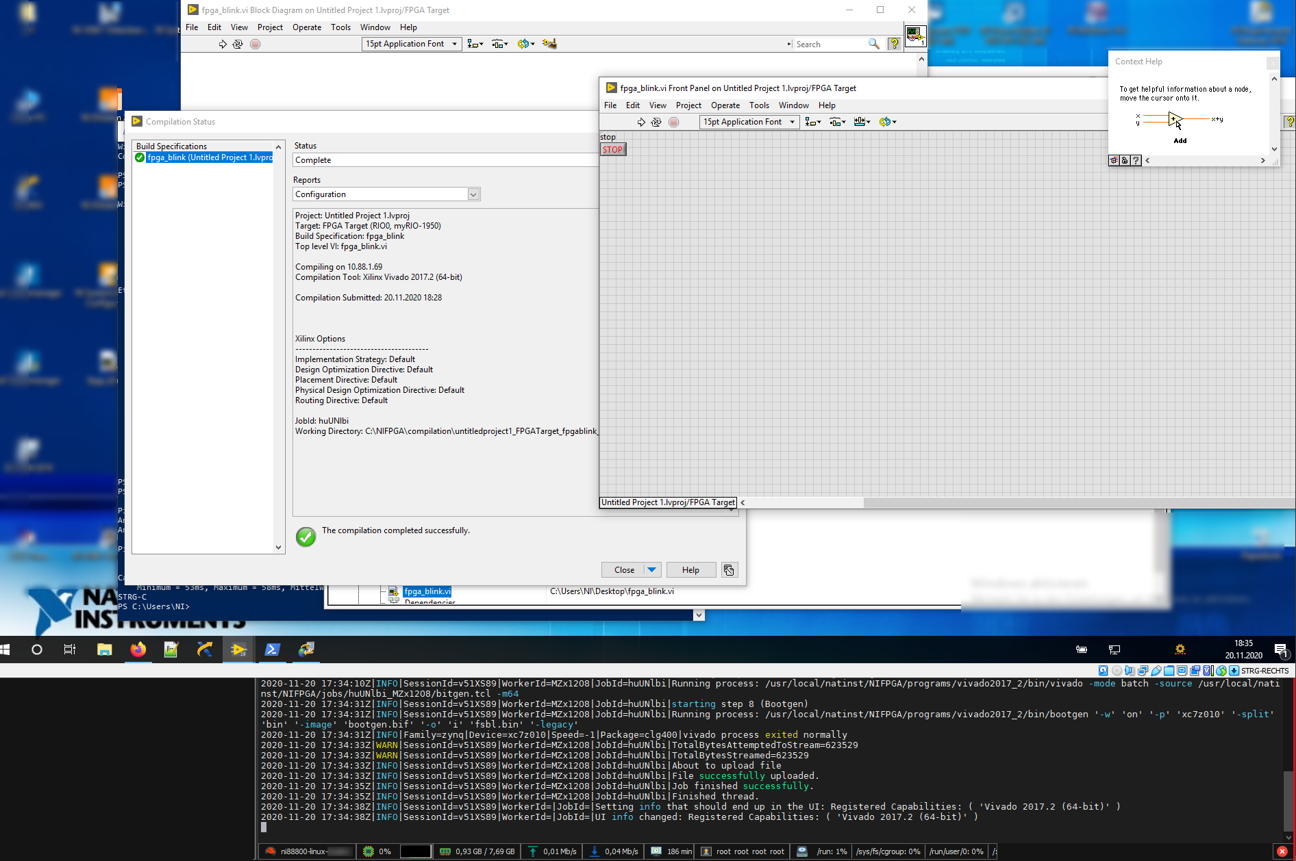Open Align Objects menu in Front Panel
This screenshot has width=1296, height=861.
[812, 122]
